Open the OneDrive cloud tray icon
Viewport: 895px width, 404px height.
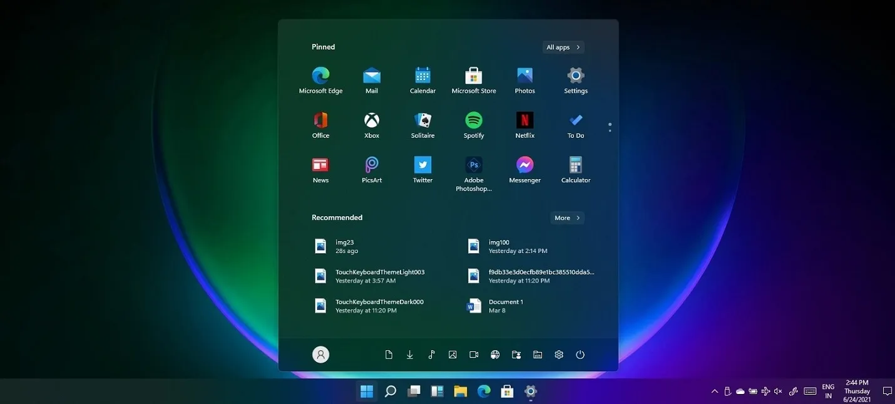click(740, 391)
